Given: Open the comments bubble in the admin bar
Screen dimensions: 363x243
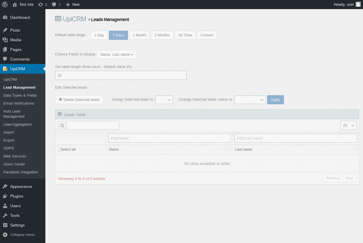Looking at the screenshot, I should pos(54,5).
